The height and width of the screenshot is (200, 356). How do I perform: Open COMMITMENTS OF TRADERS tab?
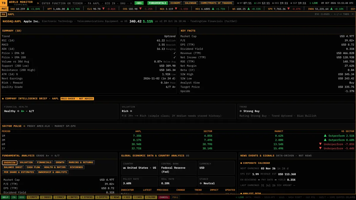pos(216,3)
